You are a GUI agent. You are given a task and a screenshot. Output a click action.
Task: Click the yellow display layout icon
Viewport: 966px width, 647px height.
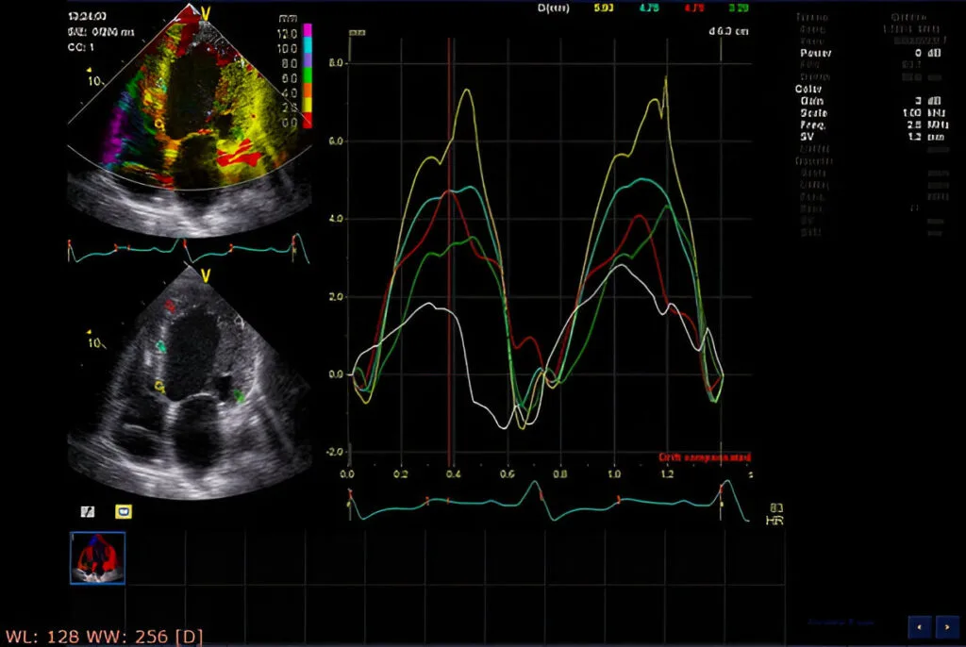click(124, 511)
